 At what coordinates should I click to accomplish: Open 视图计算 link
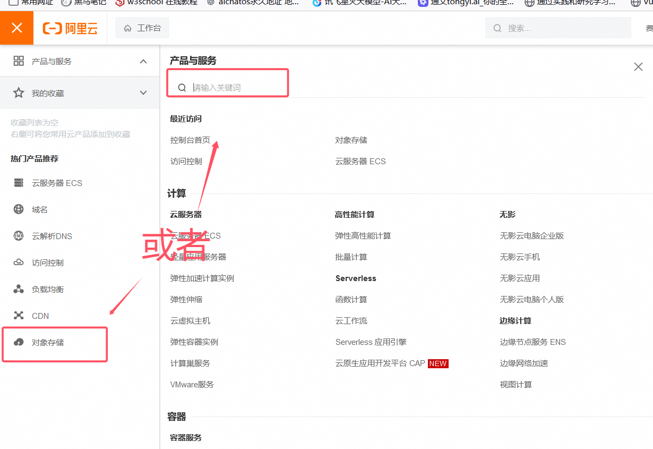click(x=515, y=385)
